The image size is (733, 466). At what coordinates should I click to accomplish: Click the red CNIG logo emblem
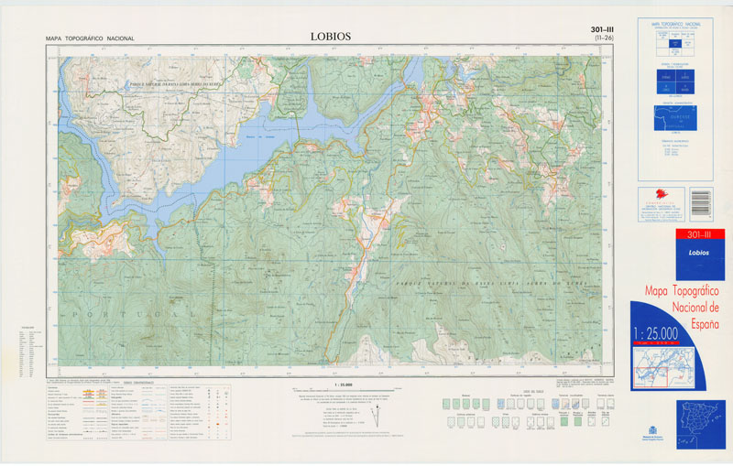pyautogui.click(x=662, y=194)
